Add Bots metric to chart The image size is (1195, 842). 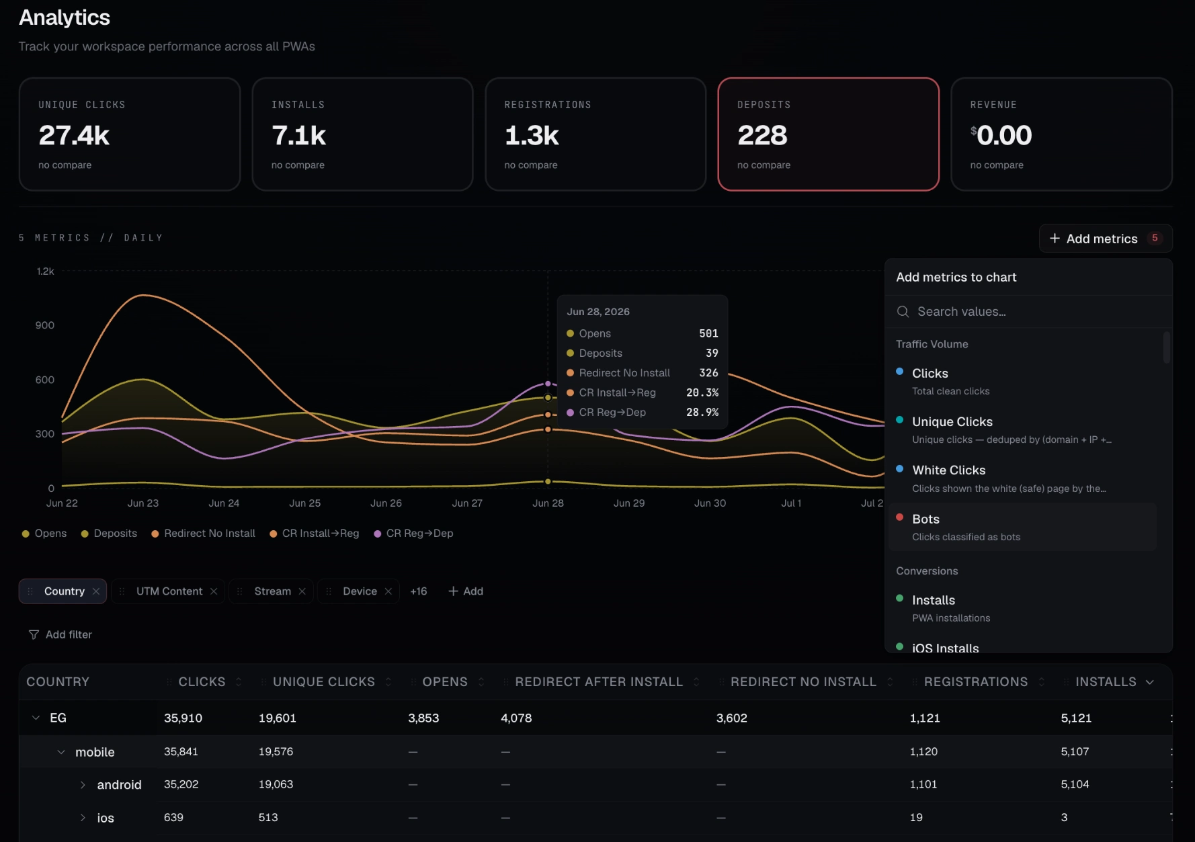[1022, 528]
